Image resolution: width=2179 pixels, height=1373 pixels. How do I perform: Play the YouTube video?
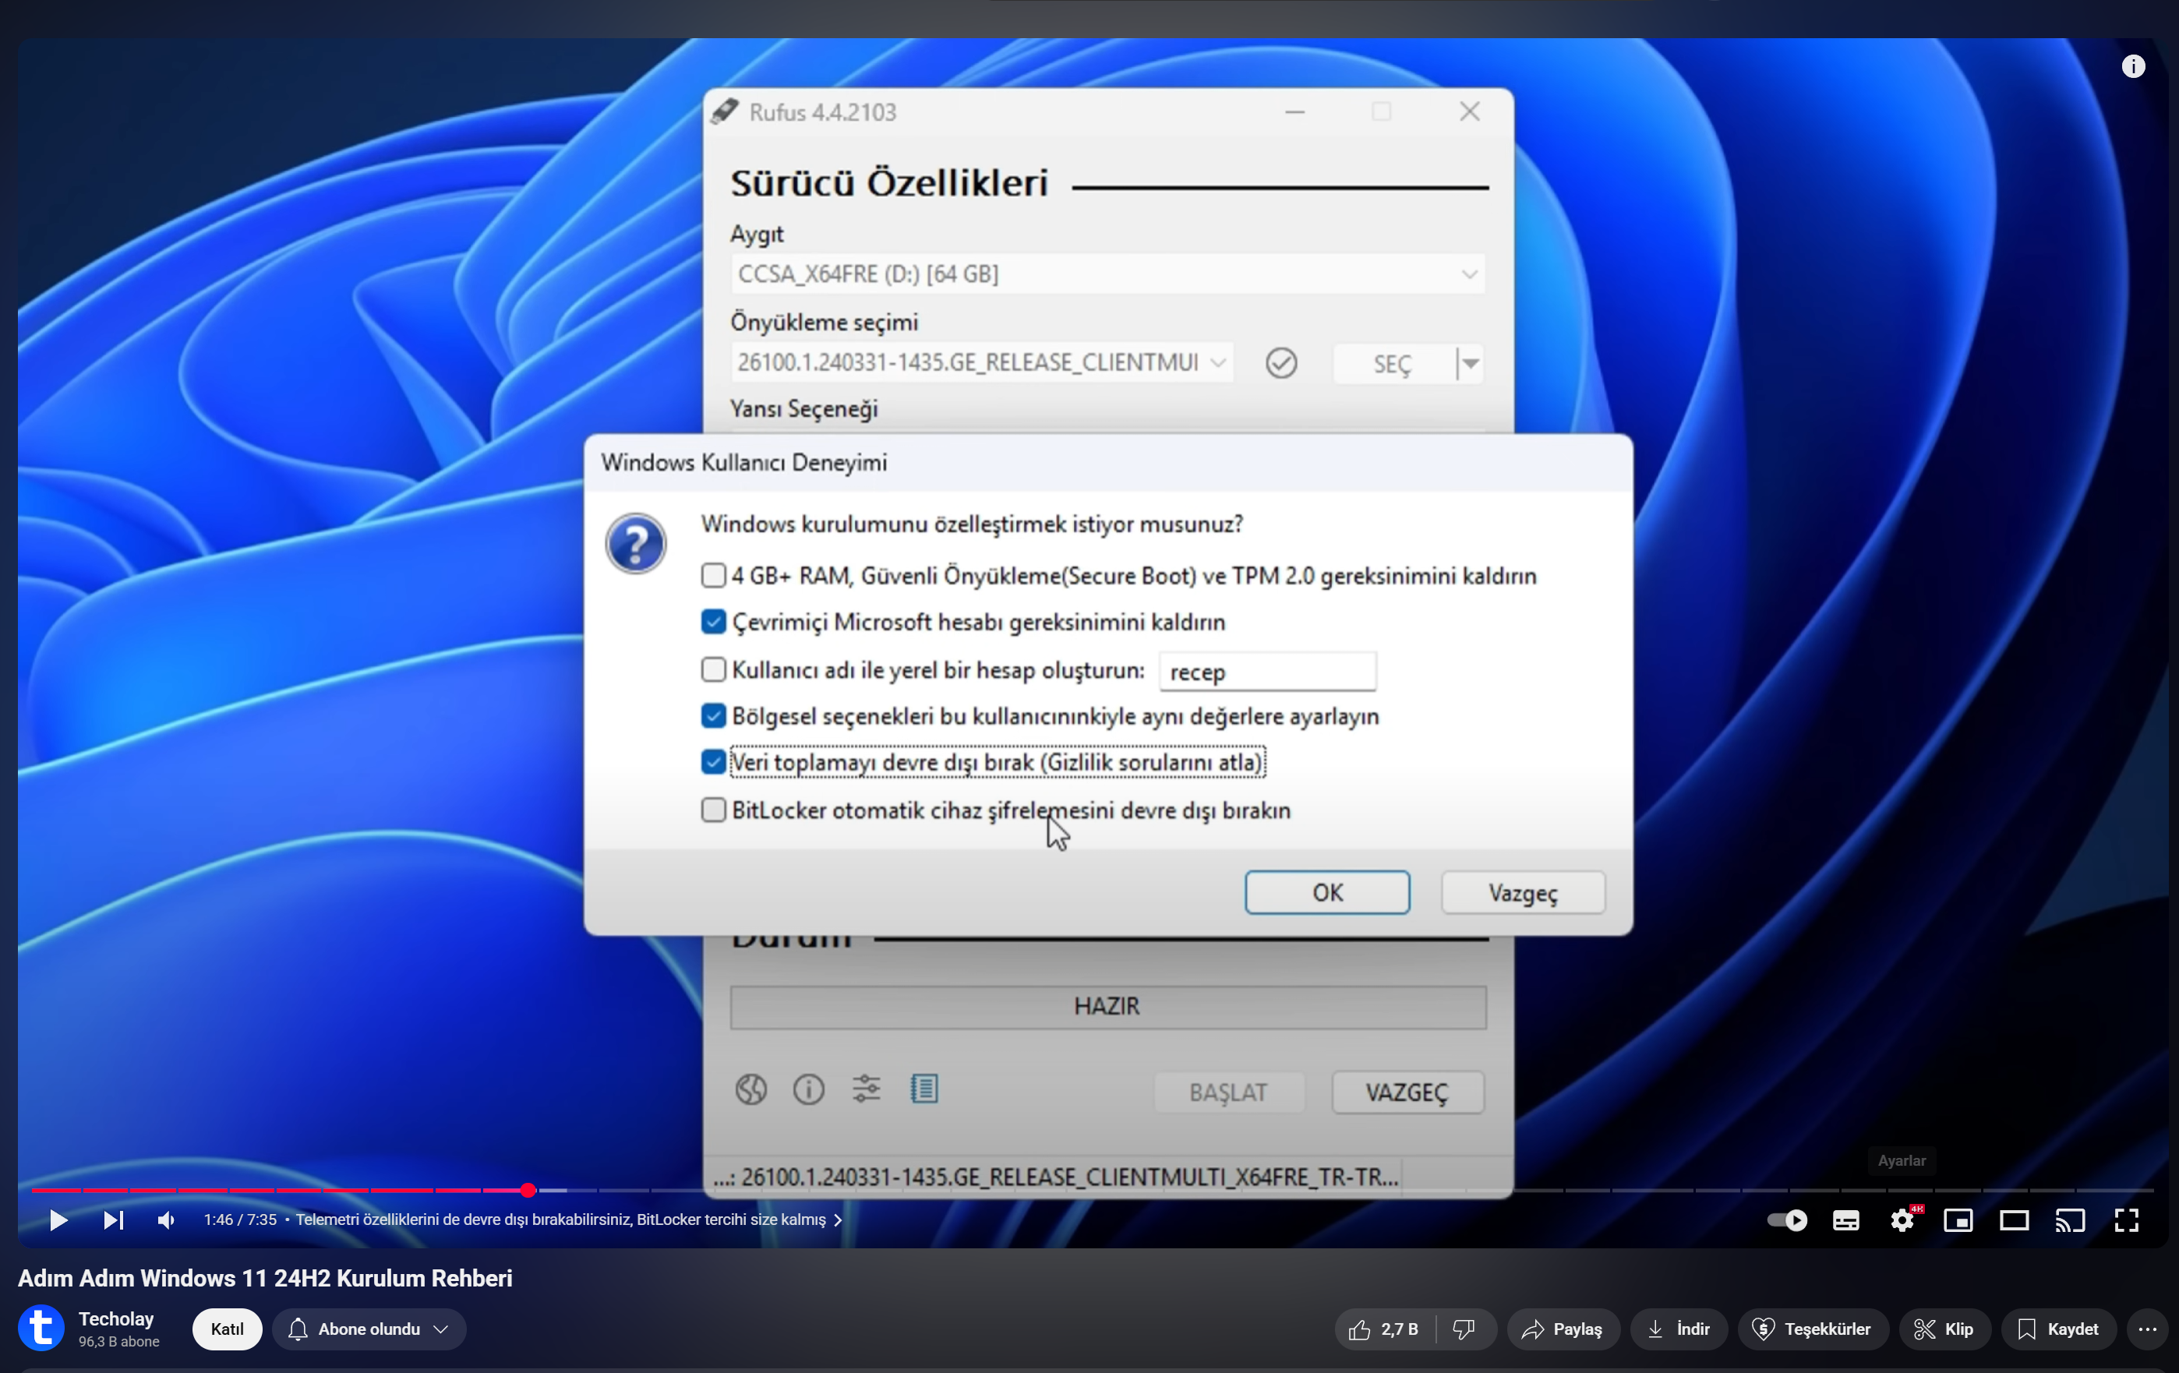click(58, 1220)
